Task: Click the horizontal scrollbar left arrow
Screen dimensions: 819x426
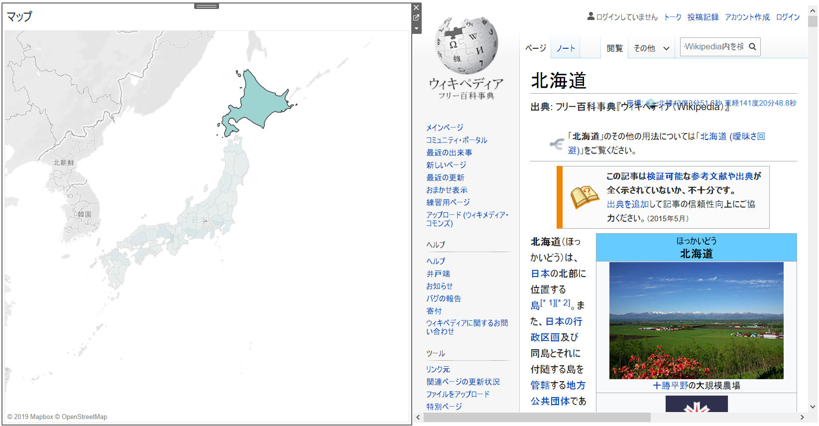Action: [418, 417]
